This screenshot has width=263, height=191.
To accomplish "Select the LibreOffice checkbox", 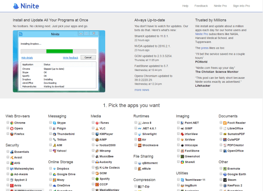I will coord(221,128).
